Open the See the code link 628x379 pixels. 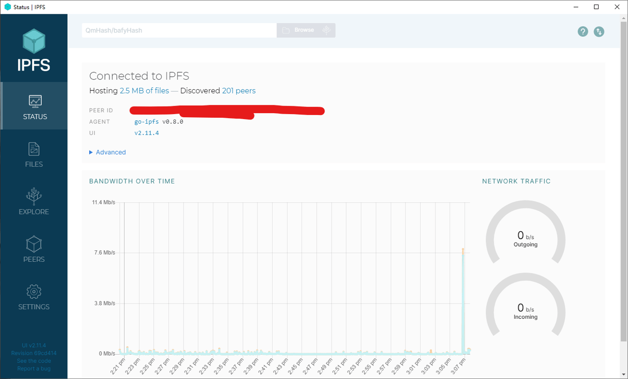[x=34, y=361]
